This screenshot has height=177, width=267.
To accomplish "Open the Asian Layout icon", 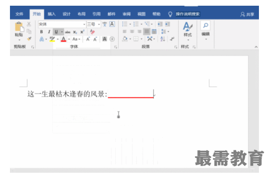I will tap(150, 39).
